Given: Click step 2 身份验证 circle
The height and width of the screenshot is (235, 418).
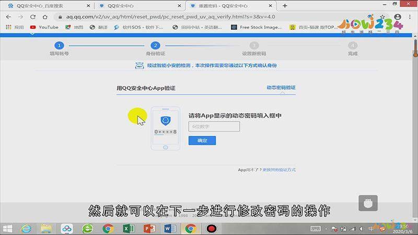Looking at the screenshot, I should tap(155, 45).
